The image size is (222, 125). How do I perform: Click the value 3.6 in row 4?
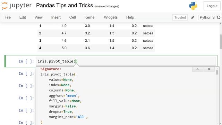[87, 48]
